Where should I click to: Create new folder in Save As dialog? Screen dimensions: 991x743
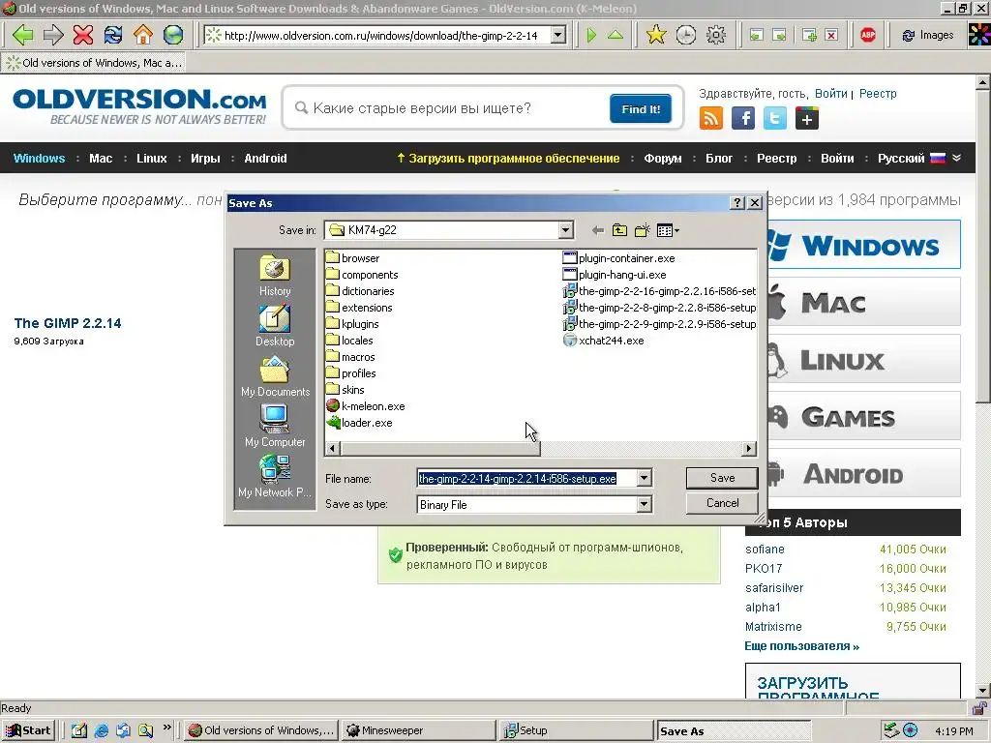click(643, 230)
